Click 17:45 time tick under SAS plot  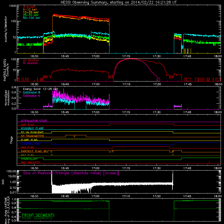[187, 196]
